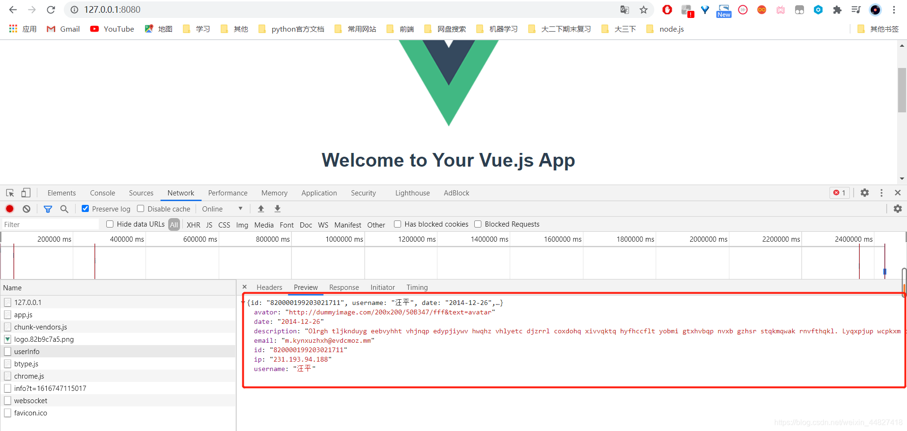907x431 pixels.
Task: Open the Sources tab
Action: pyautogui.click(x=141, y=193)
